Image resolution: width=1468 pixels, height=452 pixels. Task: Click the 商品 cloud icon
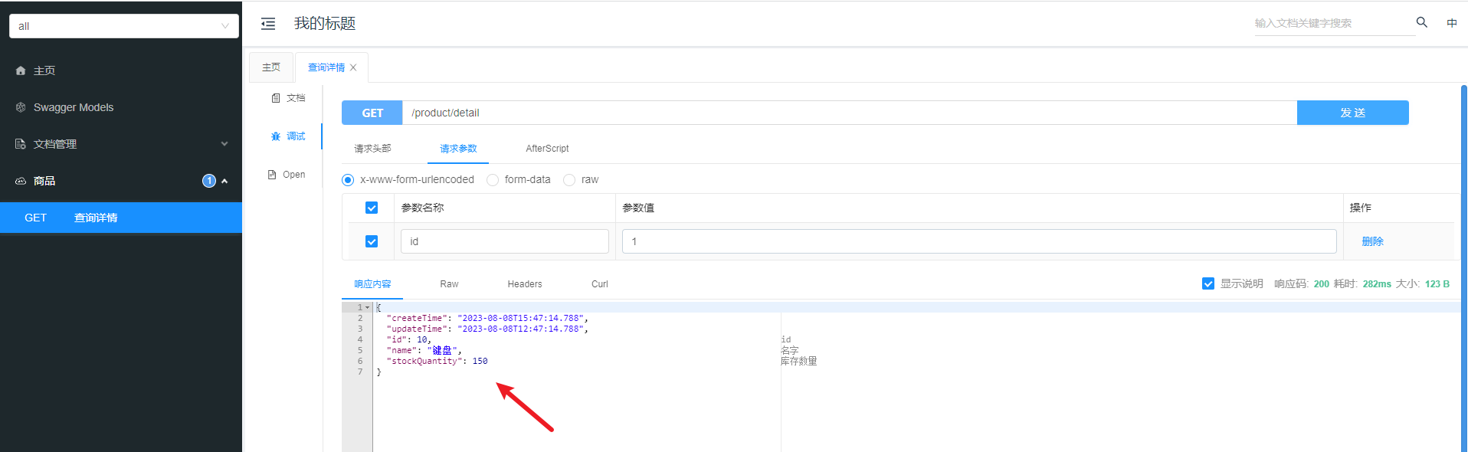click(21, 181)
